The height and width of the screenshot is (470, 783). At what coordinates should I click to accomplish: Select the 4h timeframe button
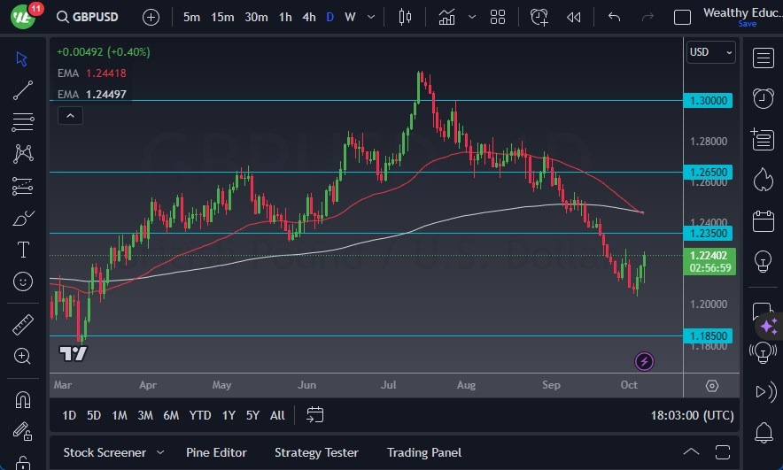pos(308,17)
